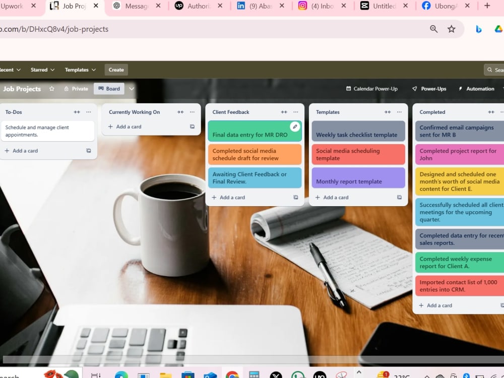Collapse the Client Feedback list
The image size is (504, 378).
(x=284, y=112)
